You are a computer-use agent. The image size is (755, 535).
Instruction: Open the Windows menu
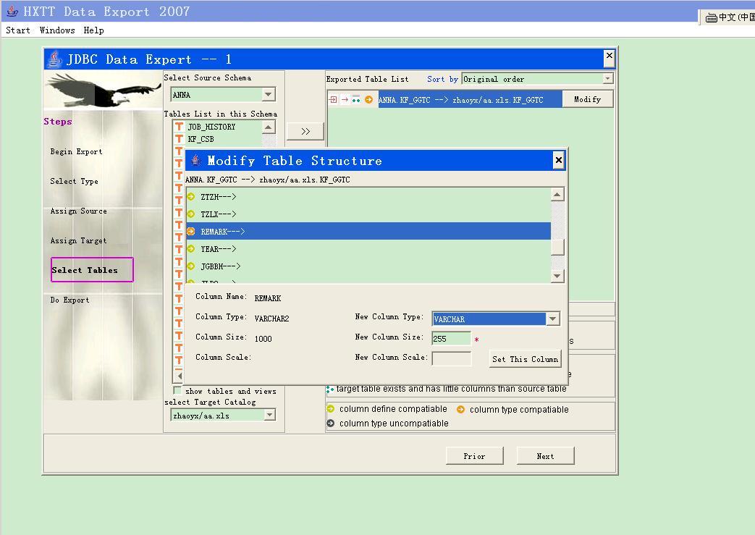tap(56, 30)
